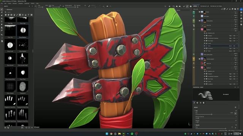Open Material tab in Properties panel
The image size is (243, 136).
click(204, 103)
